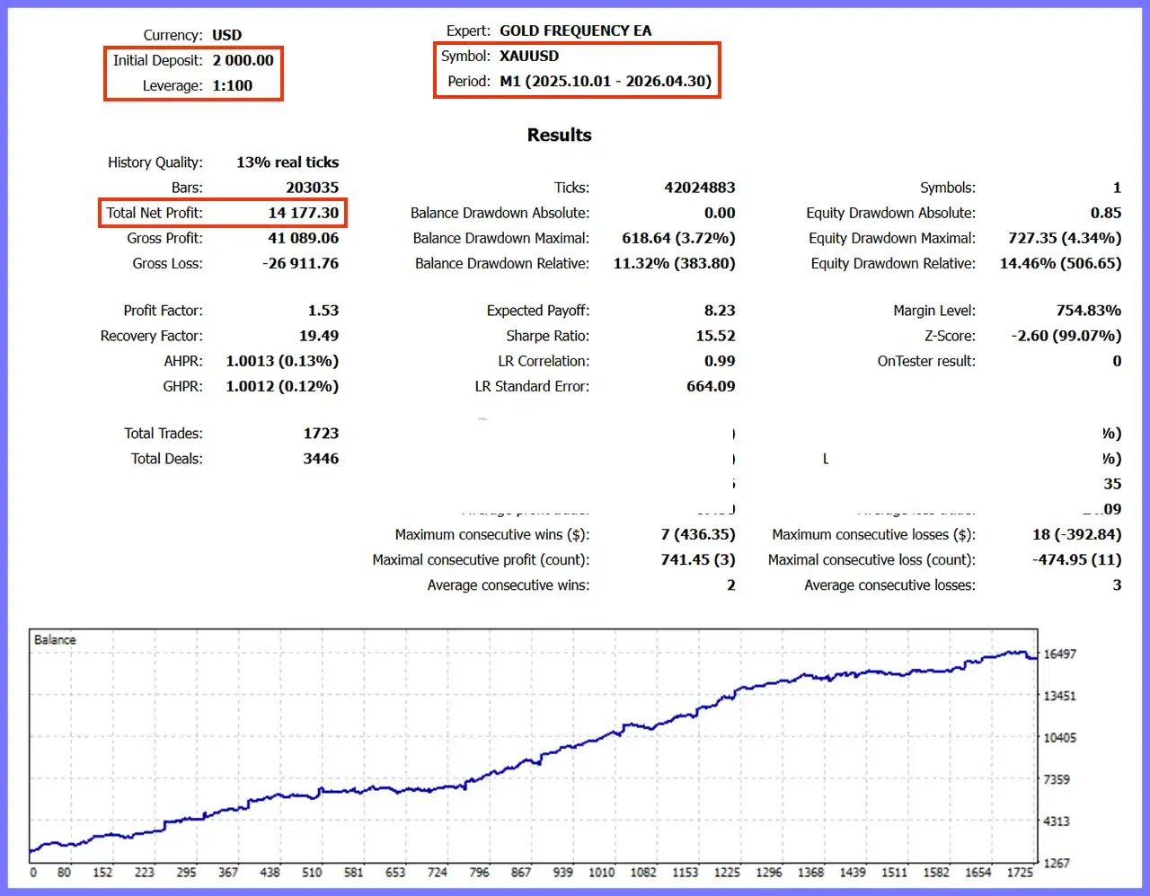Image resolution: width=1150 pixels, height=896 pixels.
Task: Click the 1267 balance axis label
Action: [x=1057, y=864]
